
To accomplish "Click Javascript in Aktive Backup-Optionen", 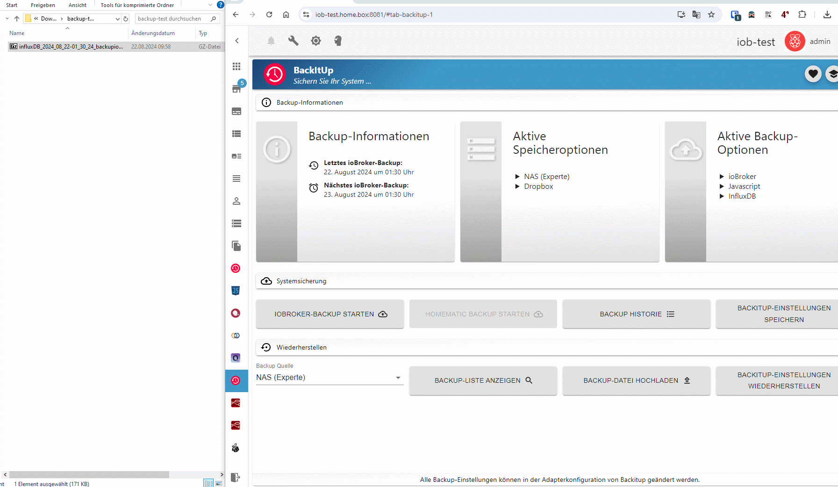I will pos(744,186).
